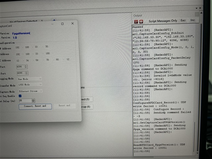Click the port field showing 4096
Image resolution: width=212 pixels, height=159 pixels.
22,67
